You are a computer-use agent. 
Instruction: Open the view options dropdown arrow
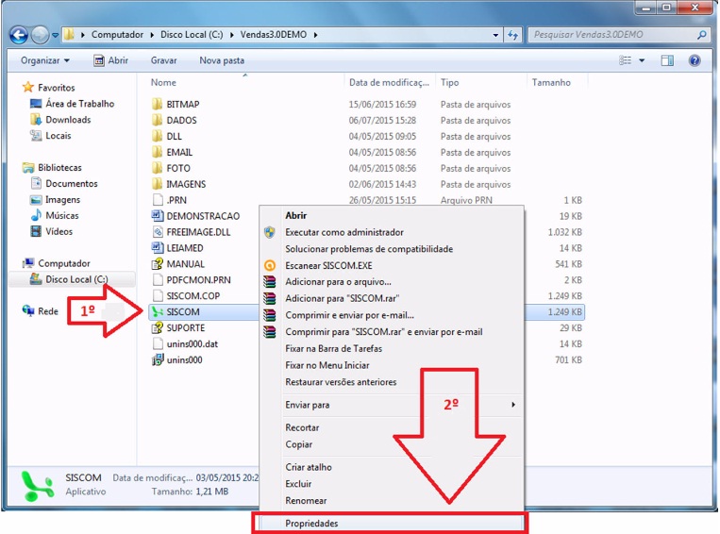coord(642,60)
